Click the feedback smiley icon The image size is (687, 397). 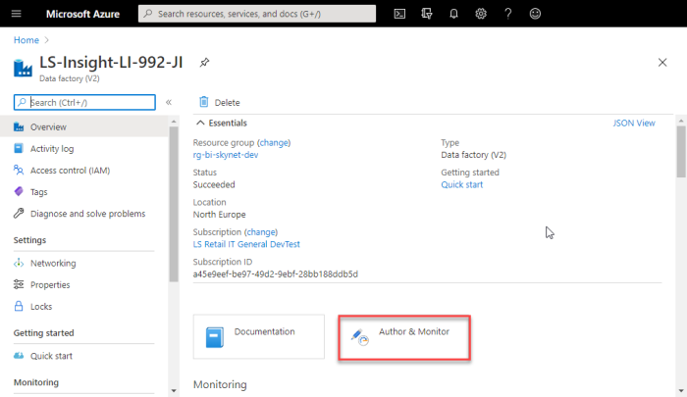535,14
